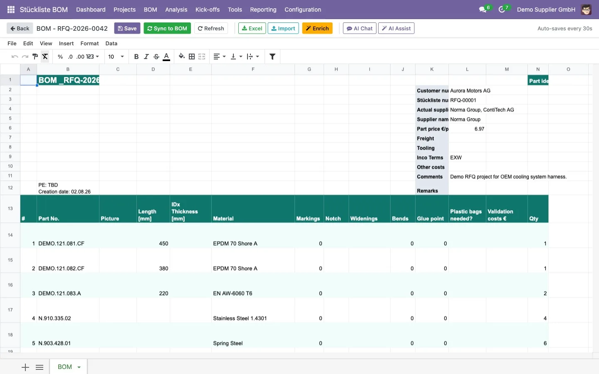Open the Analysis navigation menu
This screenshot has height=374, width=599.
coord(176,10)
